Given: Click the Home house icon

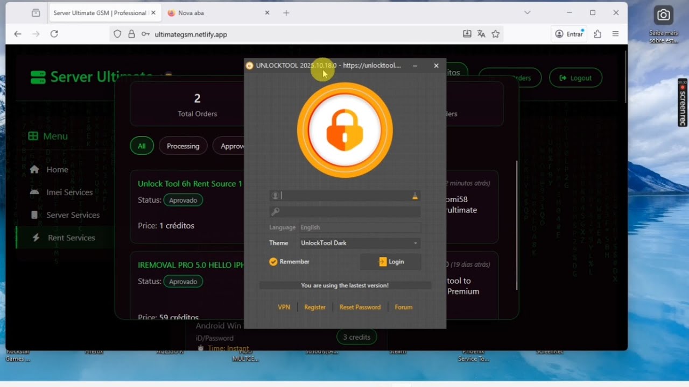Looking at the screenshot, I should click(34, 169).
